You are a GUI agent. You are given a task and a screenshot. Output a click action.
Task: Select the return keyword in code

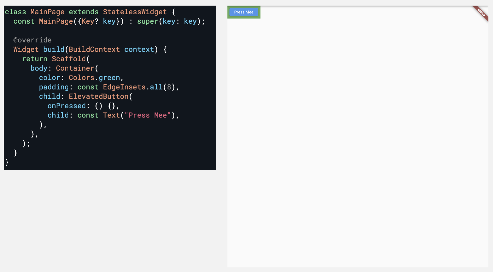click(35, 59)
